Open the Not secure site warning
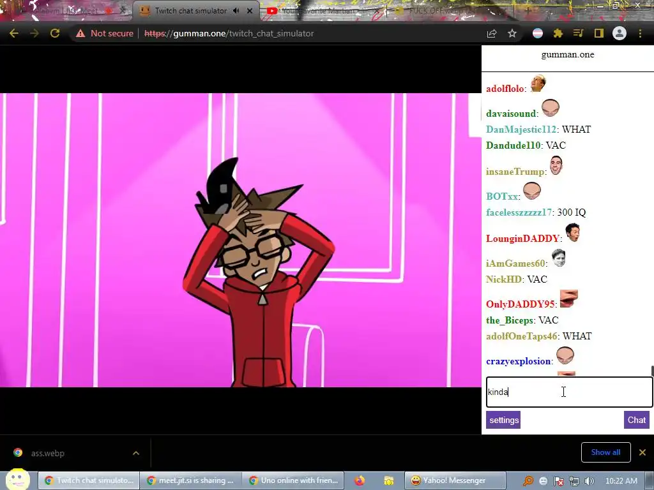Screen dimensions: 654x490 [x=104, y=33]
